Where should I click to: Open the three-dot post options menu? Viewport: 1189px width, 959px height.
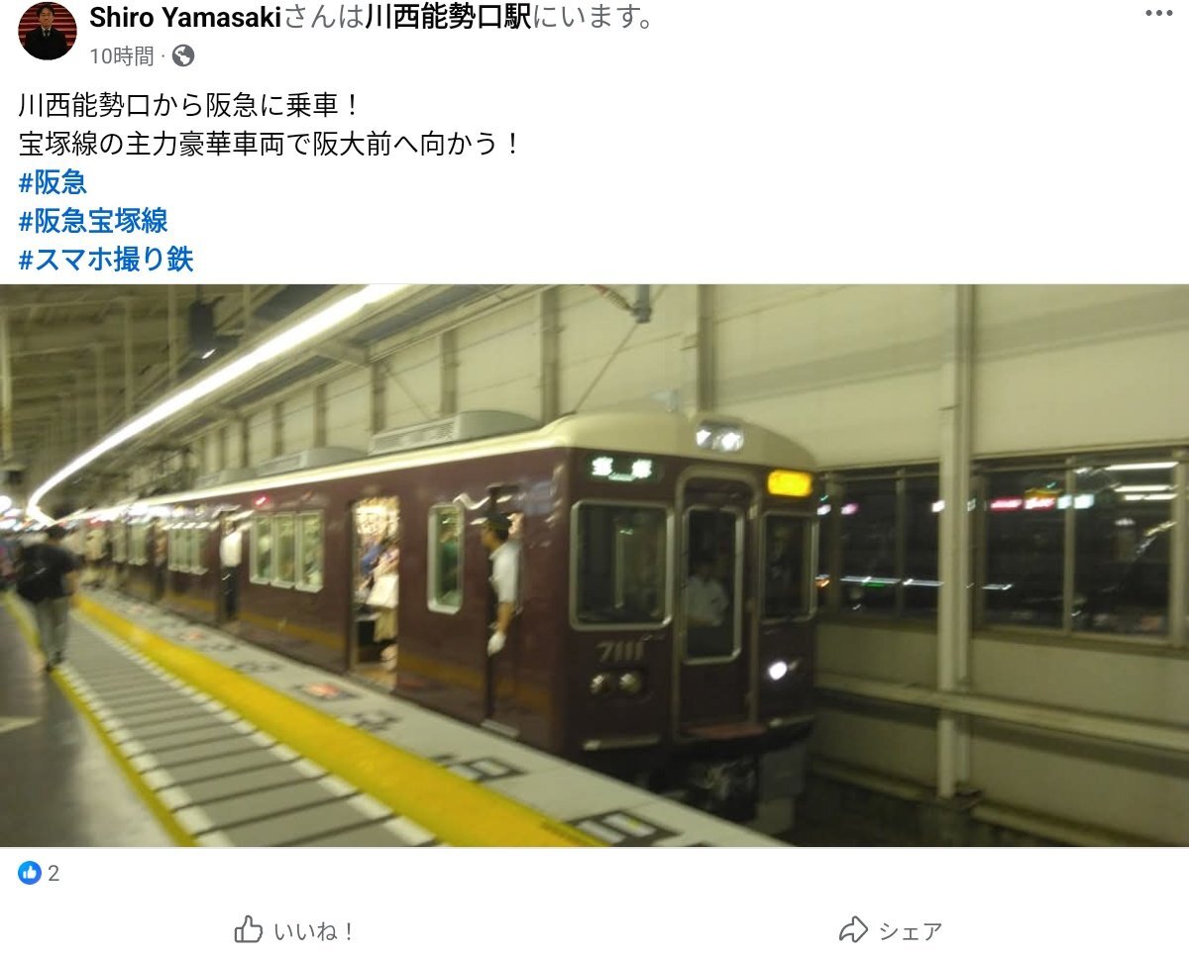(x=1158, y=14)
